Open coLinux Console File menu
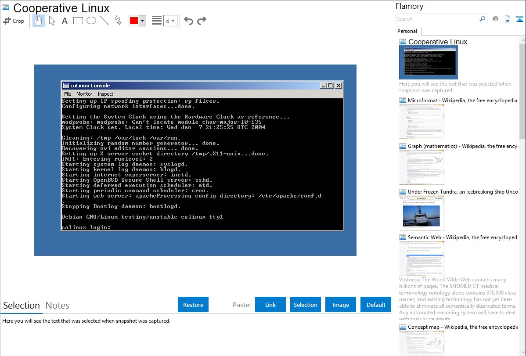The image size is (526, 356). (x=68, y=94)
